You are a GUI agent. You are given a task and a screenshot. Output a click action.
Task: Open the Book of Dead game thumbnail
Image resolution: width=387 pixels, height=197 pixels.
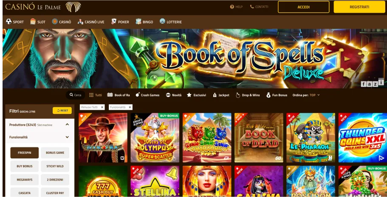coord(259,138)
